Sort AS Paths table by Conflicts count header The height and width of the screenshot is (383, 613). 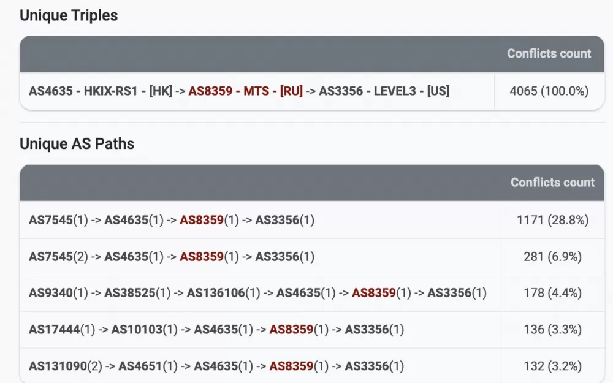(x=552, y=183)
